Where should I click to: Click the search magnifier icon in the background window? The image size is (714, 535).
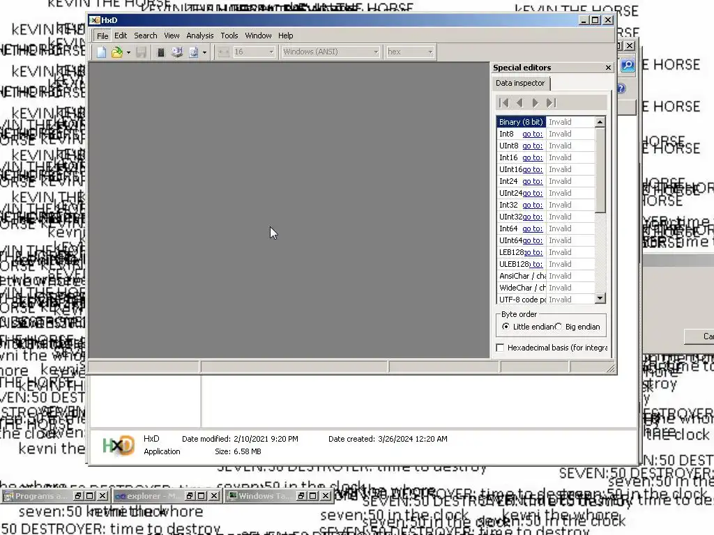pyautogui.click(x=628, y=65)
